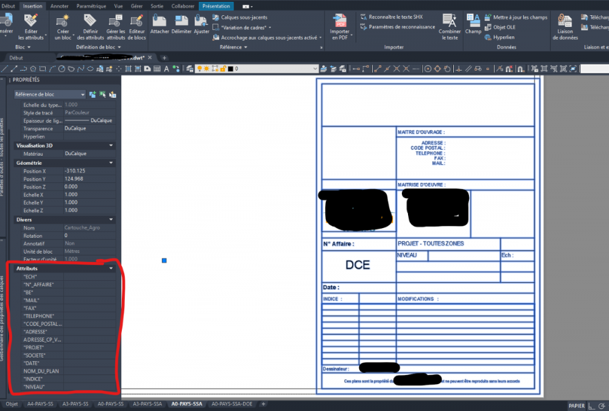Click the black layer color swatch
Viewport: 609px width, 411px height.
(230, 69)
